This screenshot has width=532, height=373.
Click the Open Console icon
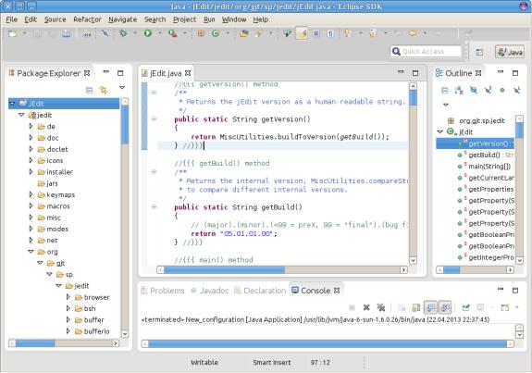coord(505,307)
